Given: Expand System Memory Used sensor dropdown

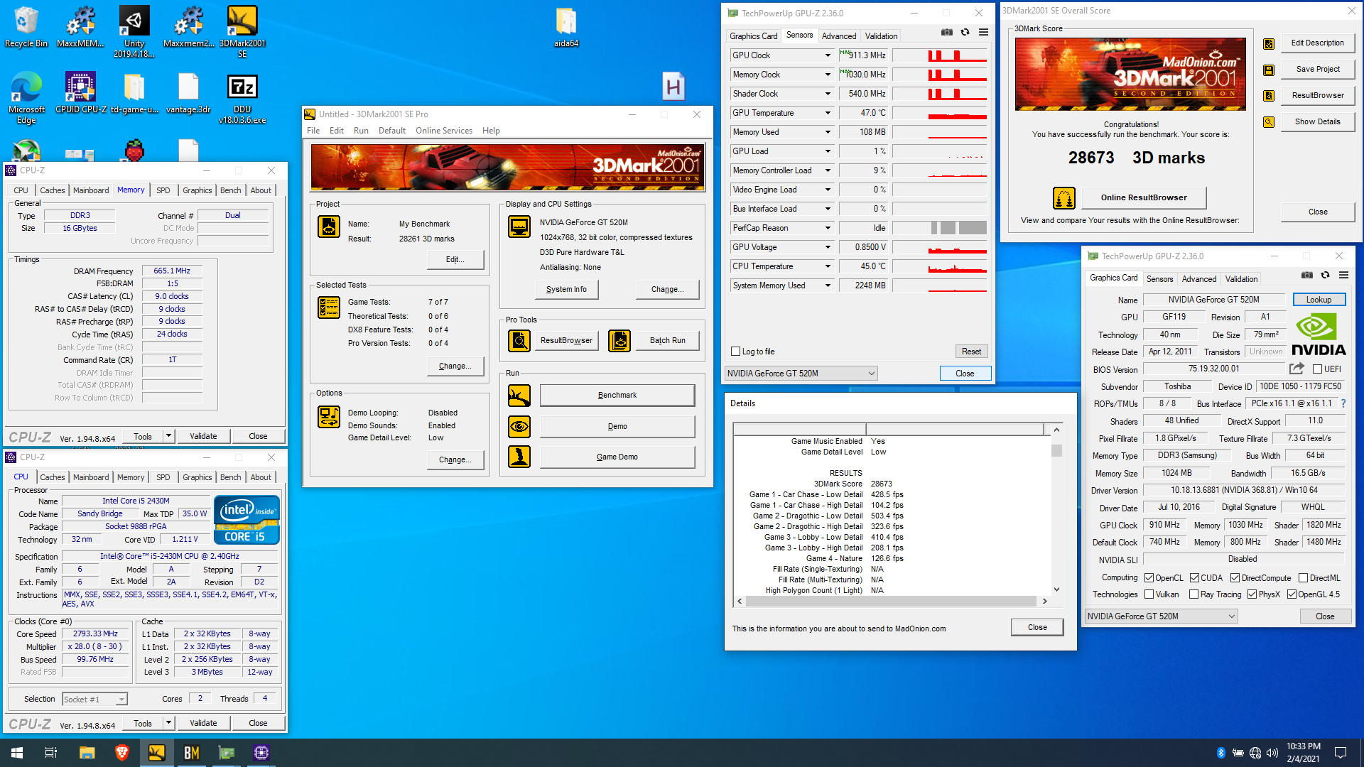Looking at the screenshot, I should [828, 285].
